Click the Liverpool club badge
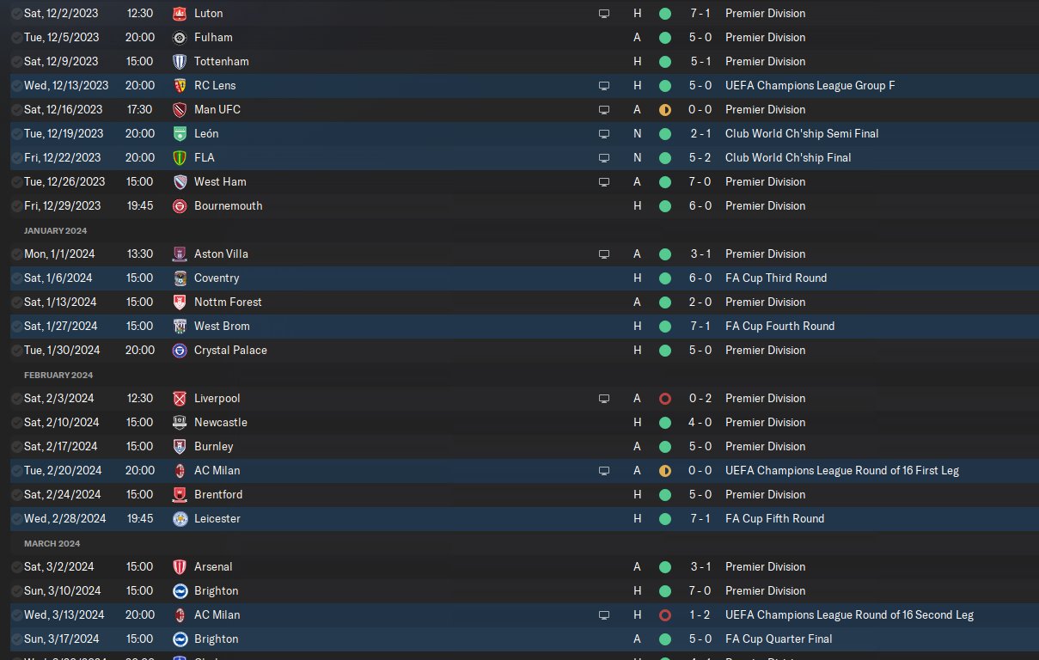The height and width of the screenshot is (660, 1039). [x=180, y=399]
